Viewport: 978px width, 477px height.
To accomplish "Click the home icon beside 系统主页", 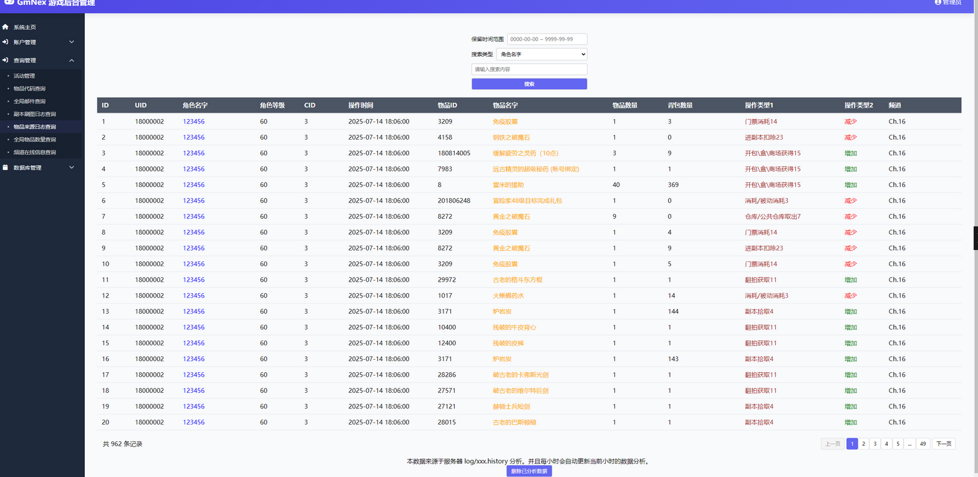I will point(6,27).
